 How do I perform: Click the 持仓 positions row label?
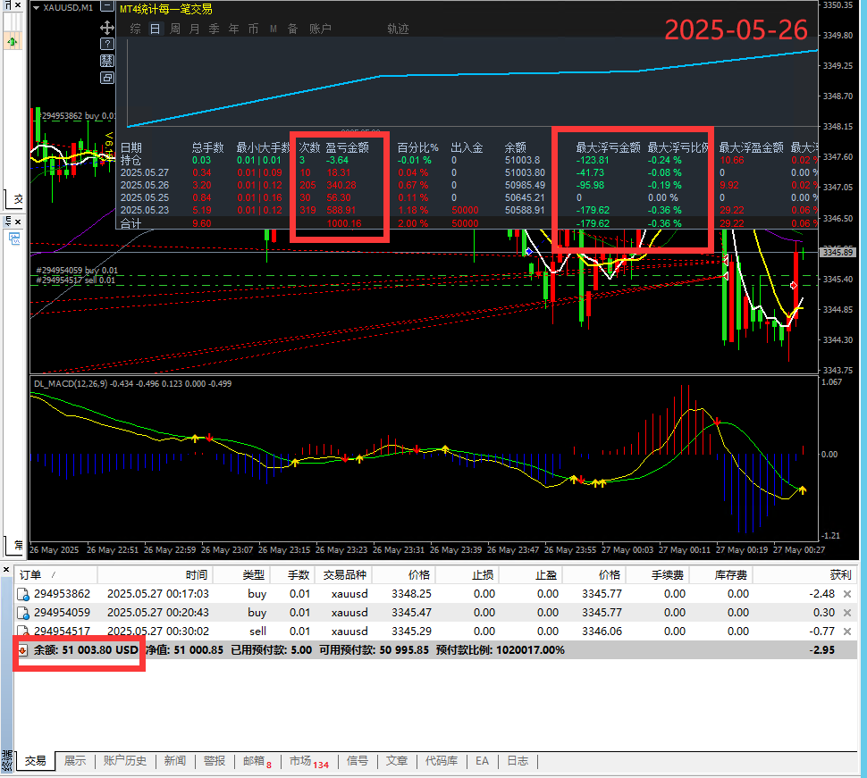[131, 160]
